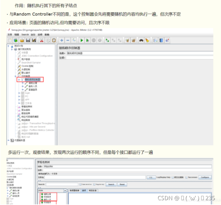Open the 选项 menu
The height and width of the screenshot is (205, 221).
(x=40, y=35)
